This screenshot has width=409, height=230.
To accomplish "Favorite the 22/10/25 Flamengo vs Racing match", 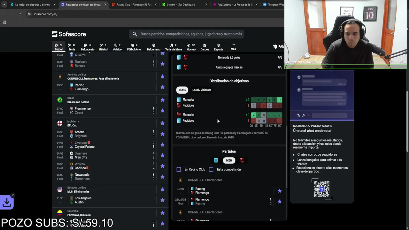I will 280,202.
